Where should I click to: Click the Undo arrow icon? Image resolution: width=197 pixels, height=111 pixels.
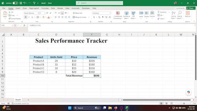pos(24,3)
